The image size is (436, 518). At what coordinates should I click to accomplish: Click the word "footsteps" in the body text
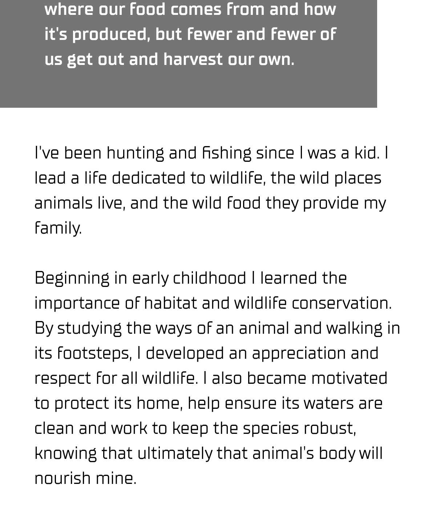click(x=94, y=353)
